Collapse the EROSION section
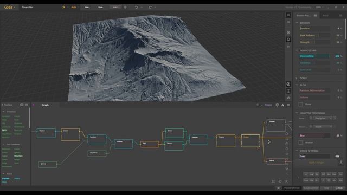The height and width of the screenshot is (195, 347). (x=297, y=23)
